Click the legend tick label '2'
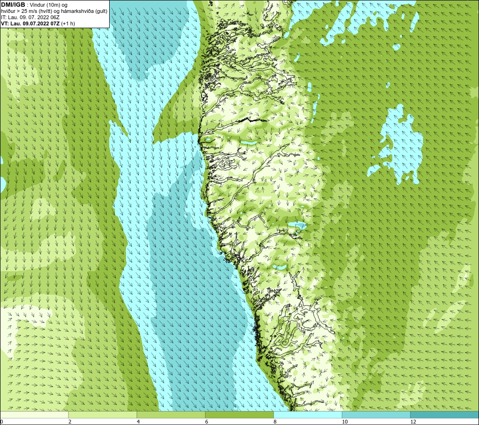479x425 pixels. point(70,422)
